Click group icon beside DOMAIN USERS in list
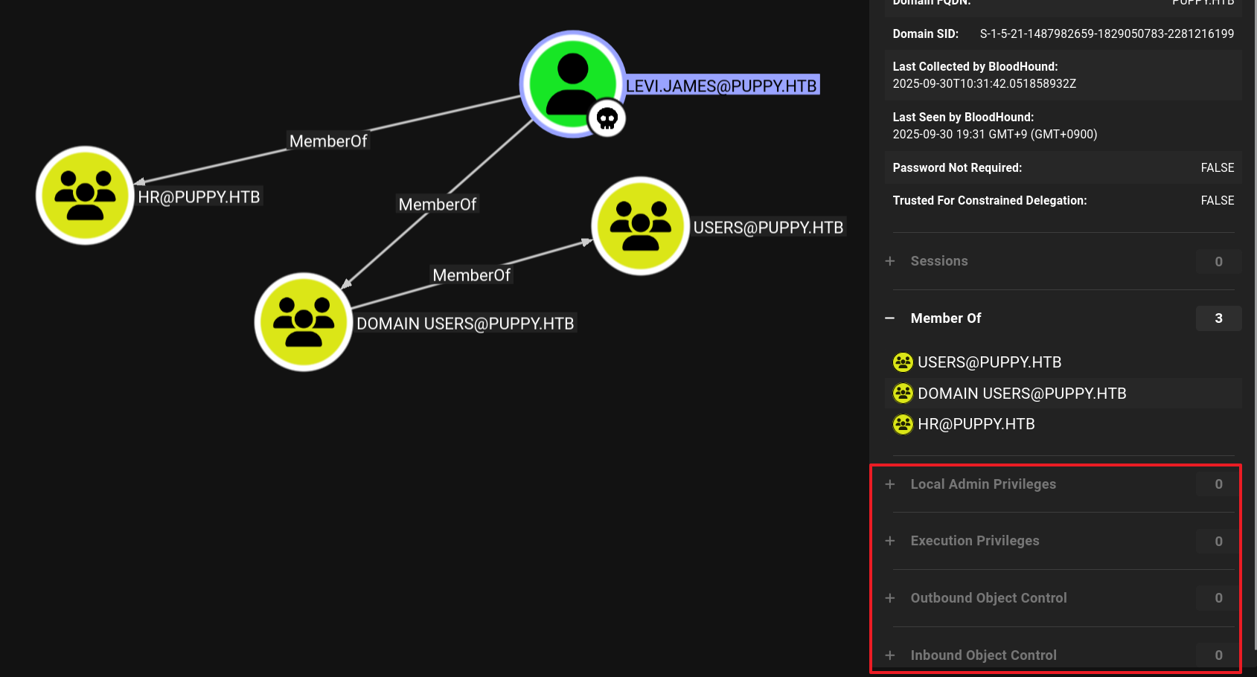The width and height of the screenshot is (1257, 677). click(903, 394)
